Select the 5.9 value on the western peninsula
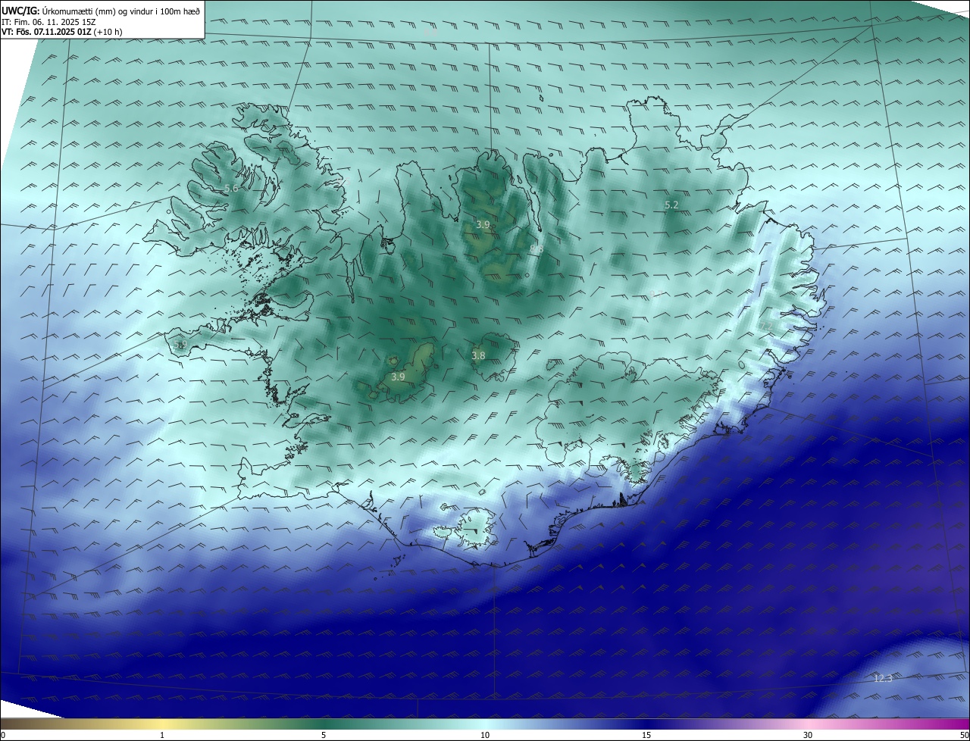This screenshot has width=970, height=741. click(180, 345)
